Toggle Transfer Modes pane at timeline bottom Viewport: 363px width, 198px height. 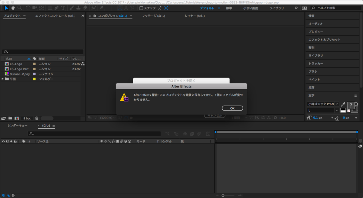(9, 195)
